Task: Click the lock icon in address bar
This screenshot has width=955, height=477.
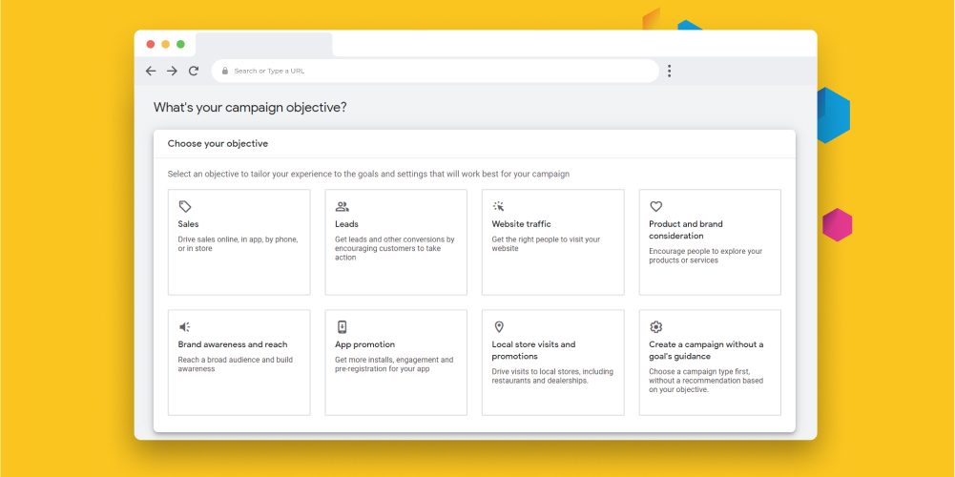Action: coord(225,71)
